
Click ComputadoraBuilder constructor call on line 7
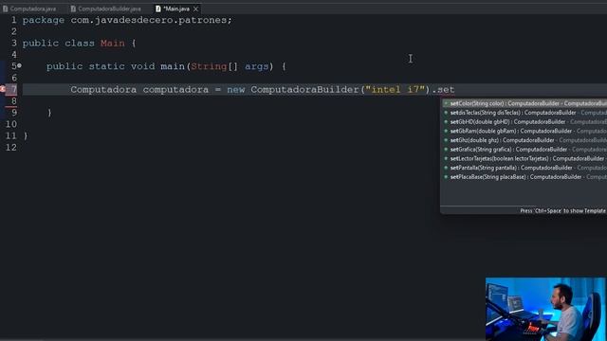coord(304,90)
